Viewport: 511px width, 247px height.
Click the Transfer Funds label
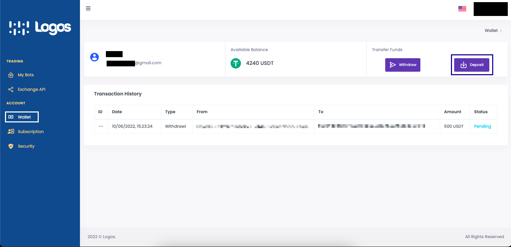(387, 50)
